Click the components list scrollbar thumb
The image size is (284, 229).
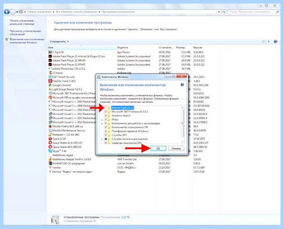[182, 123]
